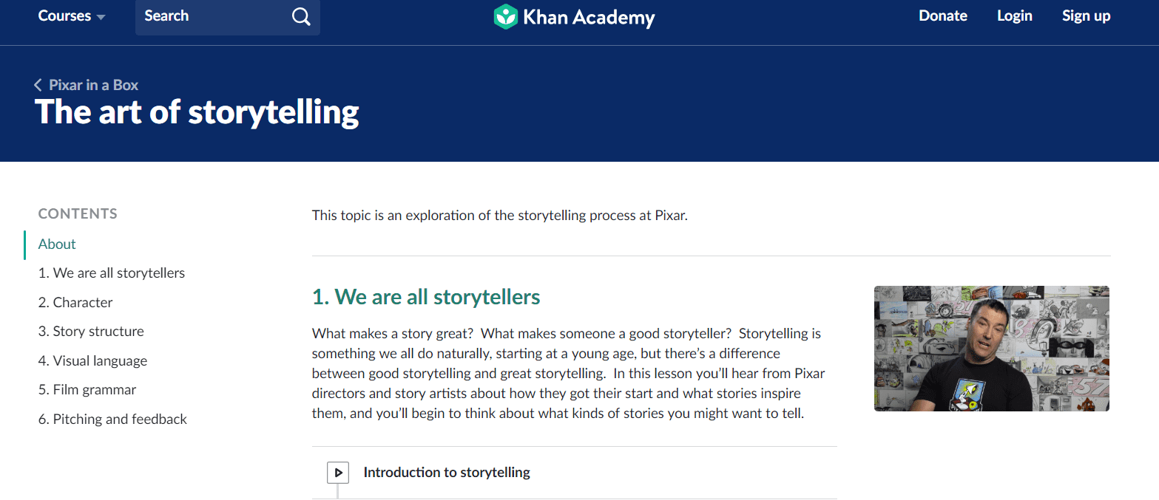Click the Sign up link
This screenshot has height=500, width=1159.
(x=1087, y=16)
